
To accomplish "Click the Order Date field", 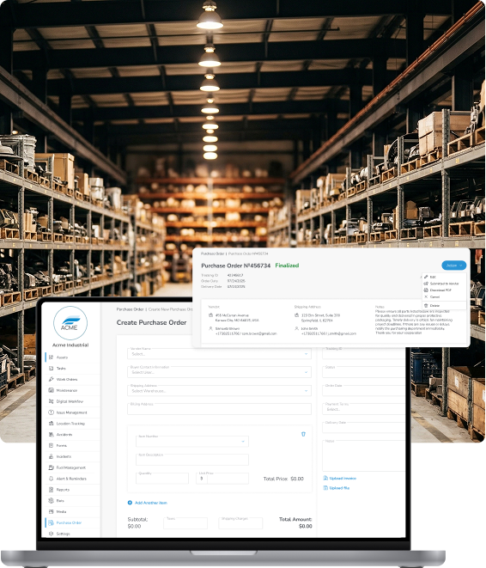I will coord(363,390).
